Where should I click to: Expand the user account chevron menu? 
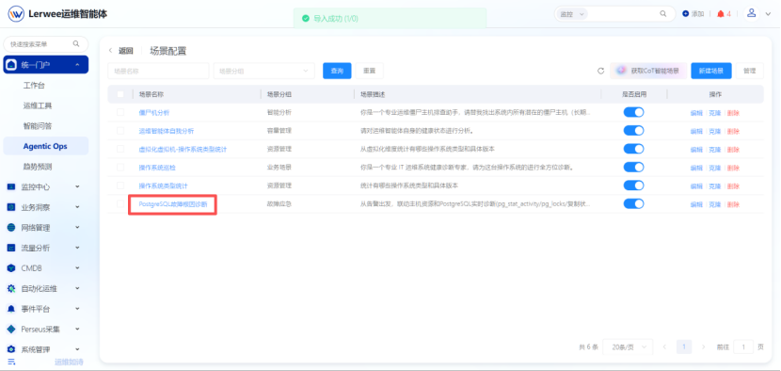click(x=768, y=14)
